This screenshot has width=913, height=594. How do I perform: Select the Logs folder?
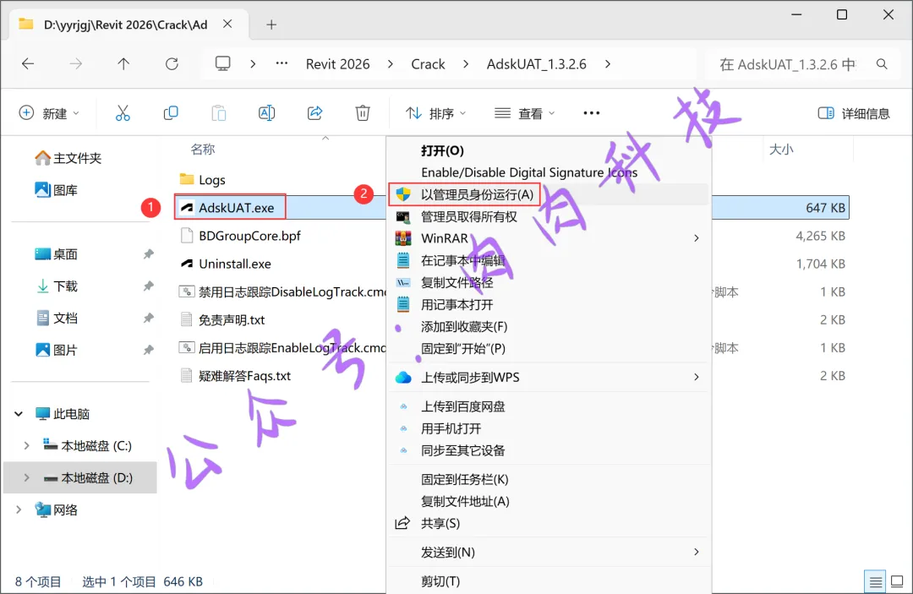(x=212, y=180)
